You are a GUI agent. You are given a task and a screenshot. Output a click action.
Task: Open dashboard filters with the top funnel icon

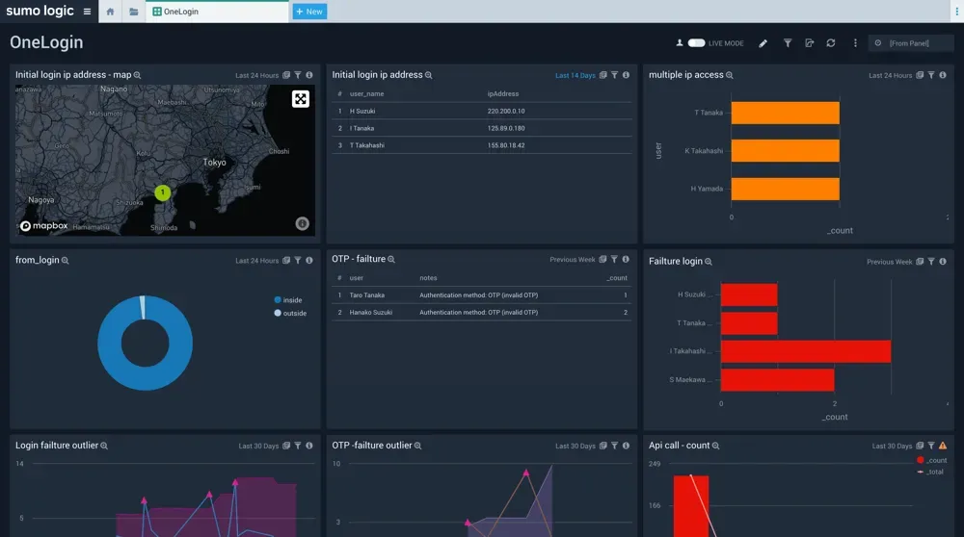coord(787,43)
